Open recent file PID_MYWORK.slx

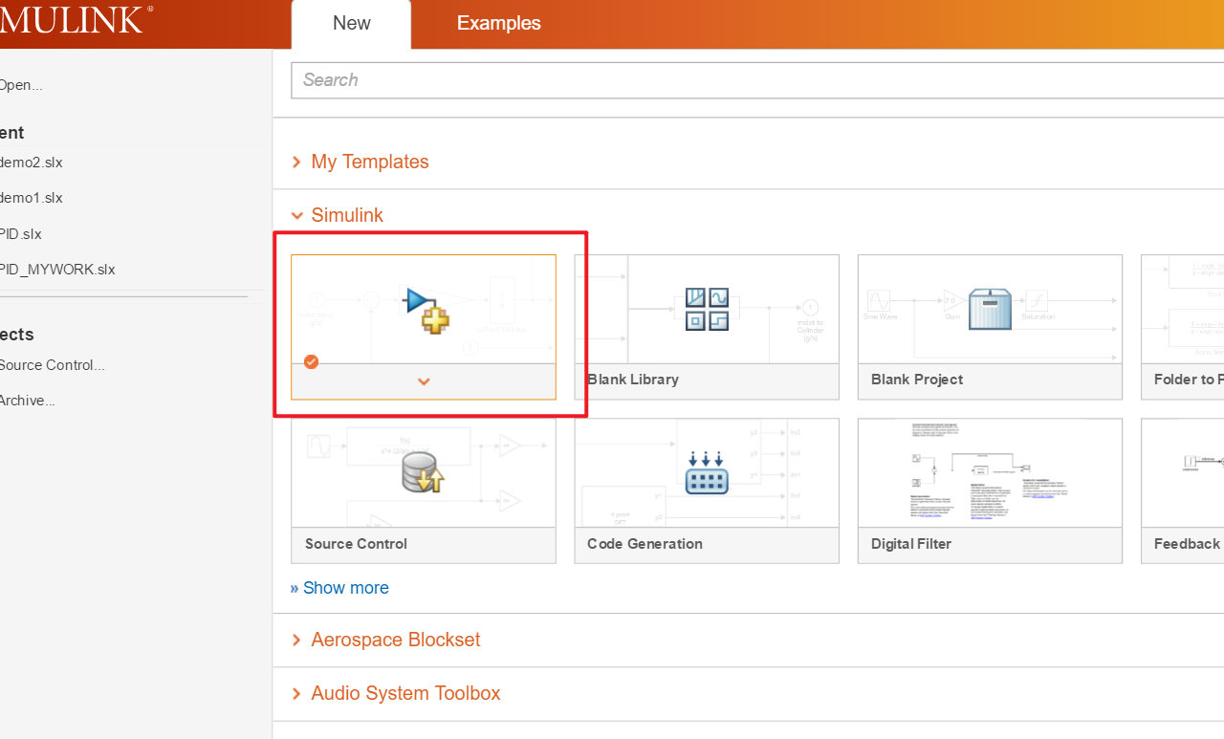tap(57, 270)
